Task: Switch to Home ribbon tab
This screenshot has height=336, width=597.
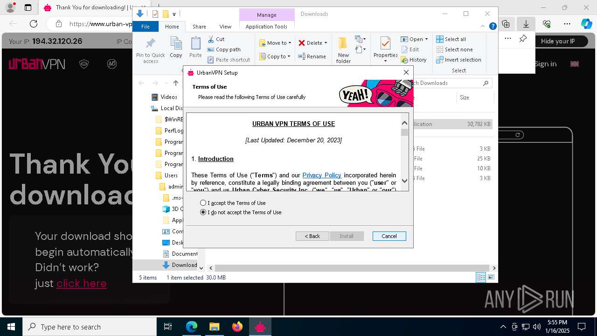Action: pos(172,27)
